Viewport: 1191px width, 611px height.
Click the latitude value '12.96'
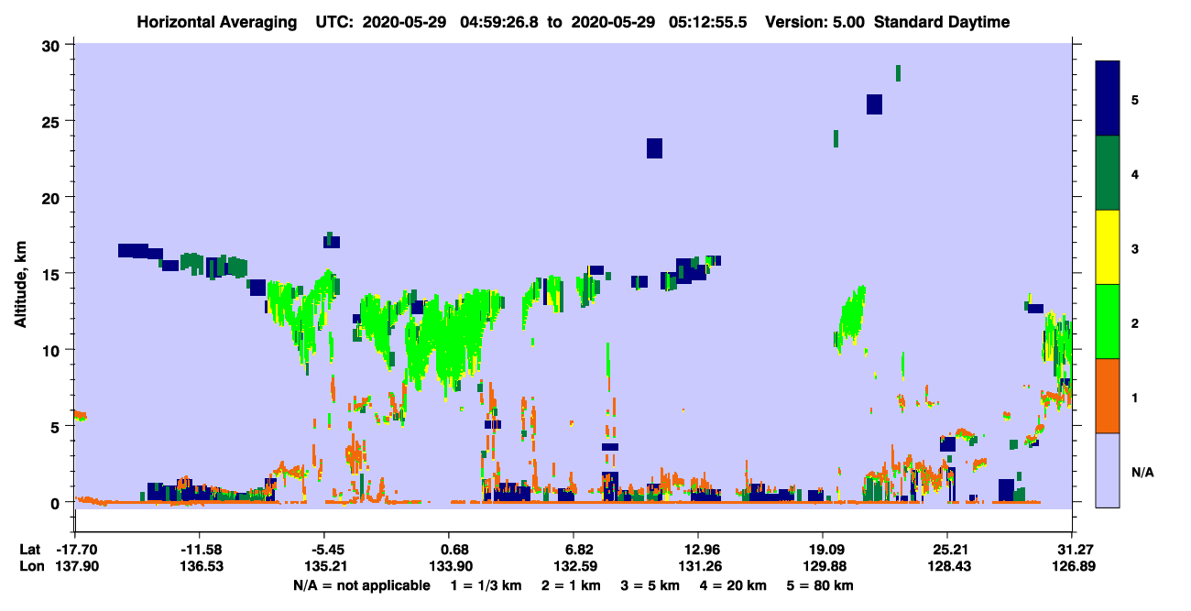(698, 550)
